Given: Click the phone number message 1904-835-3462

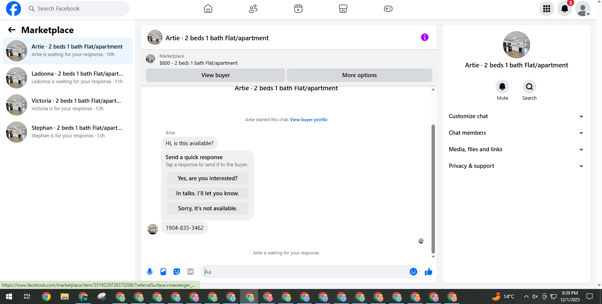Looking at the screenshot, I should tap(184, 228).
